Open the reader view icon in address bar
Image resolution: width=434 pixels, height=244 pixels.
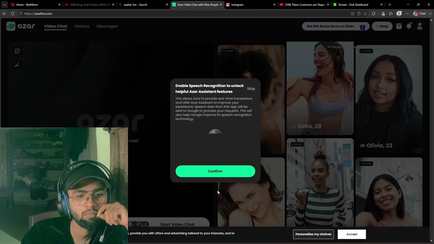(359, 14)
